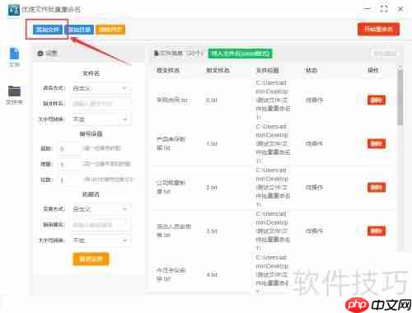Screen dimensions: 412x313
Task: Click the file table vertical scrollbar thumb
Action: coord(400,96)
